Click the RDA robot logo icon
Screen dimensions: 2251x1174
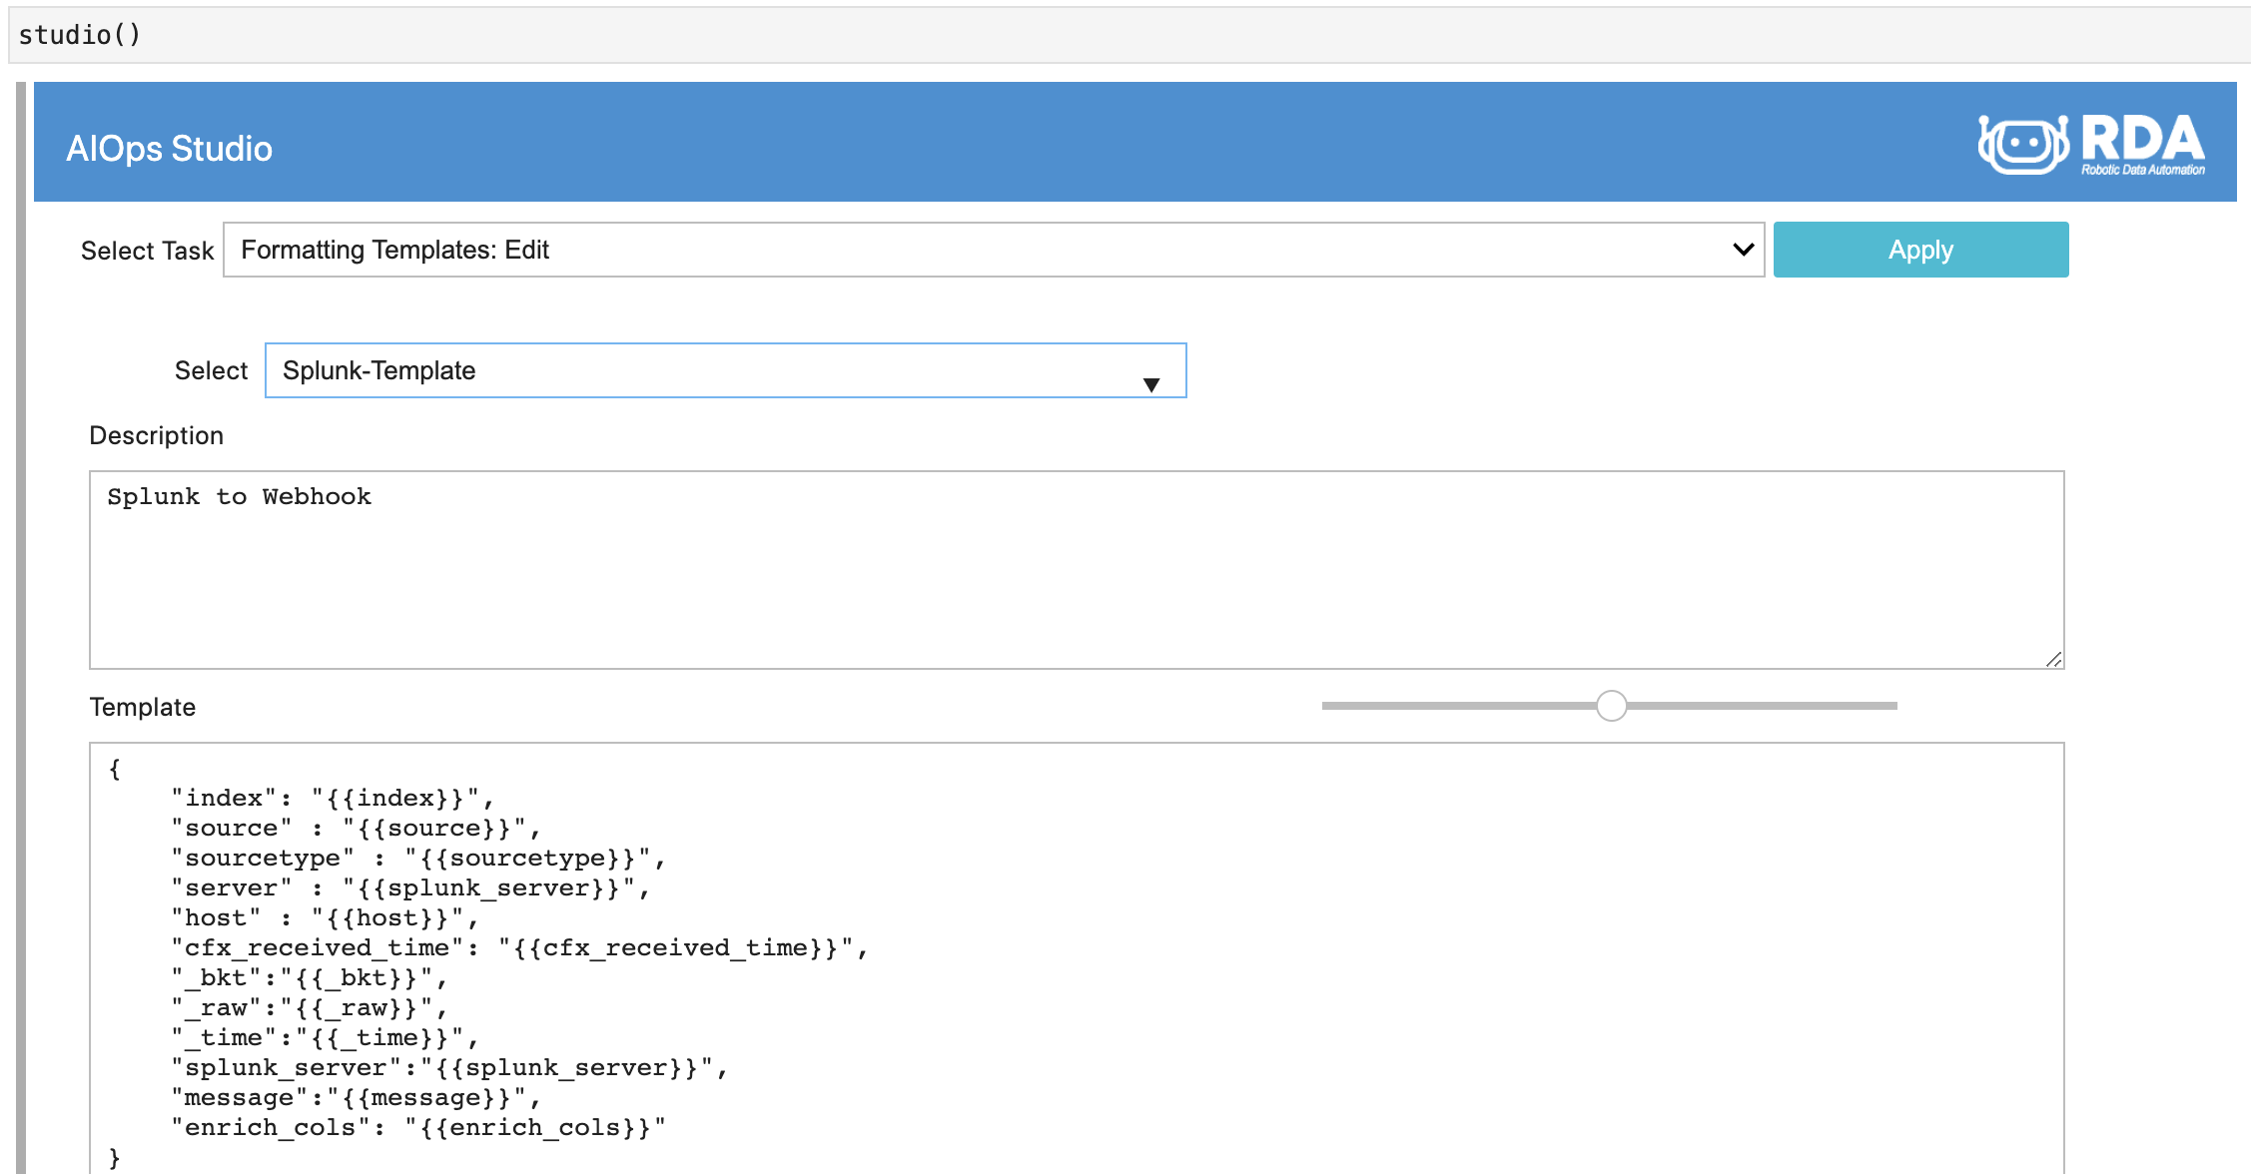(2023, 145)
